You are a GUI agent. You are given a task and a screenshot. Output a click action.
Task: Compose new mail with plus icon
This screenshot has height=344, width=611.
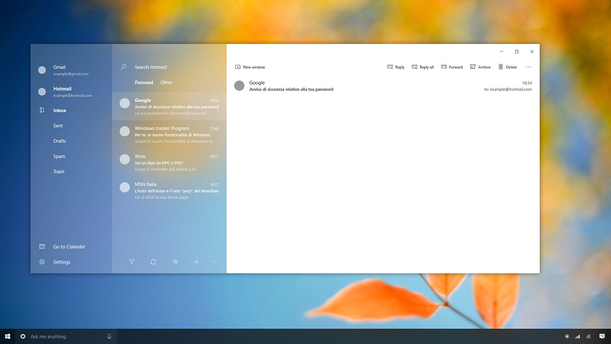click(196, 262)
